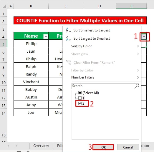Screen dimensions: 154x152
Task: Click the search magnifier icon
Action: tap(137, 86)
